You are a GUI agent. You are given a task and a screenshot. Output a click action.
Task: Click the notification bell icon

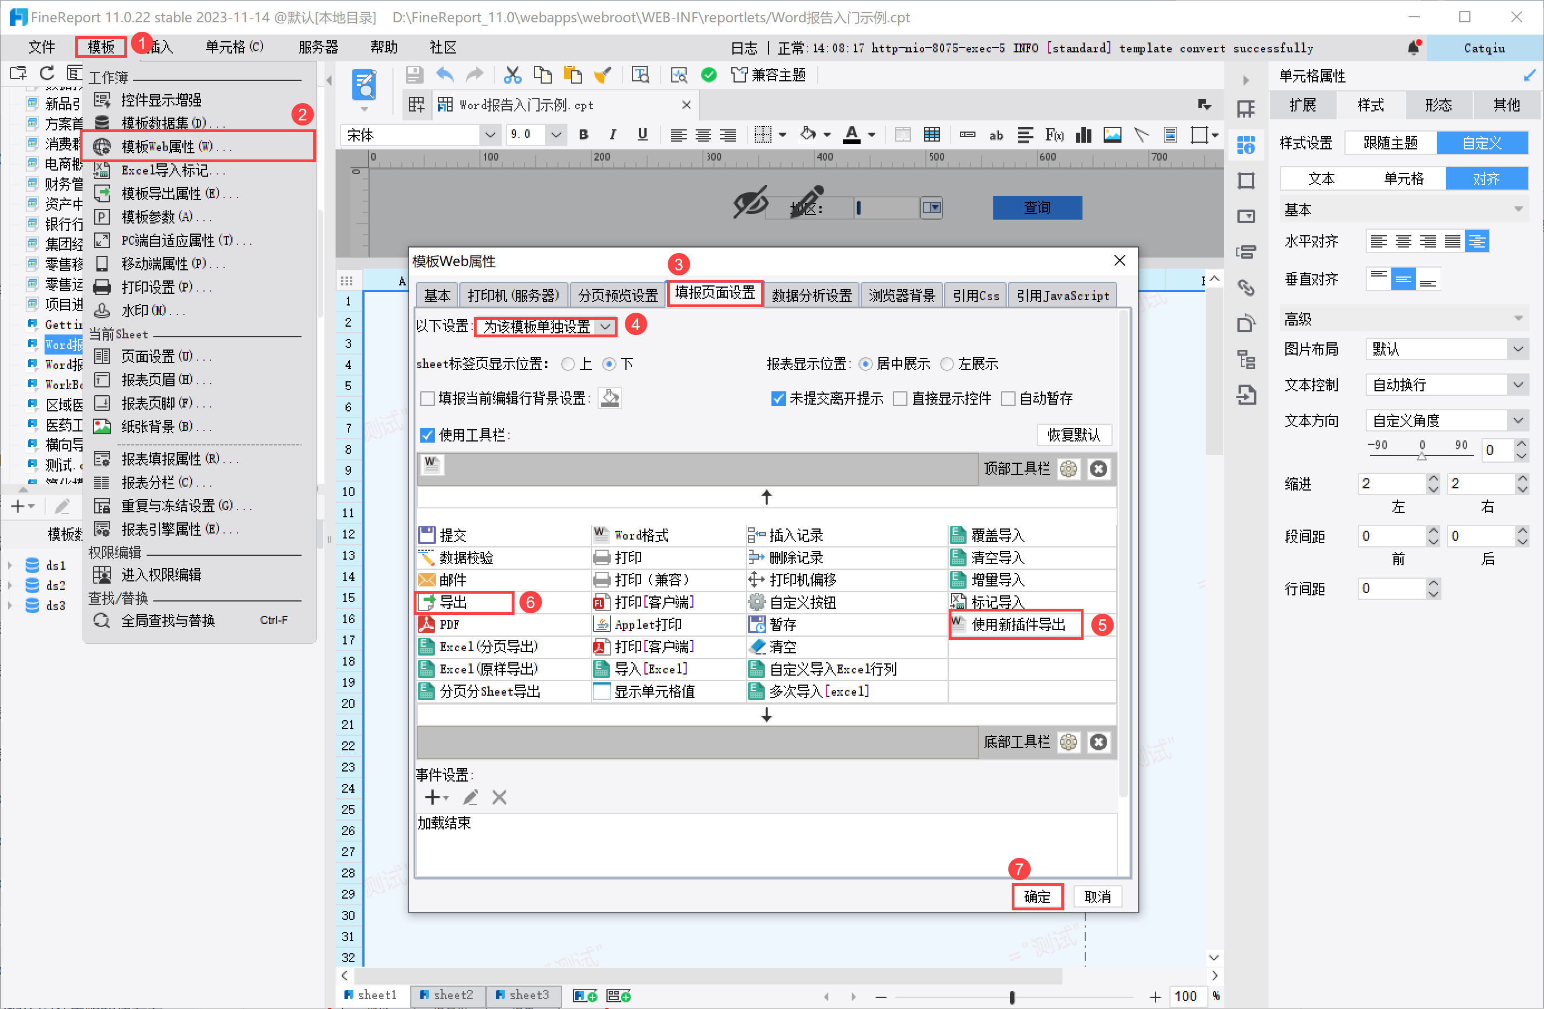click(1413, 47)
